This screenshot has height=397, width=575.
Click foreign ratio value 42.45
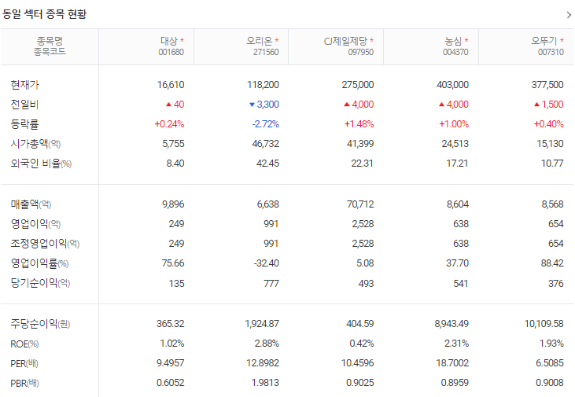(267, 164)
